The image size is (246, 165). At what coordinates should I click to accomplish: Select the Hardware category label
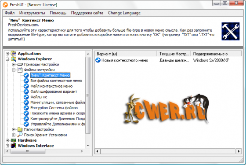(x=27, y=140)
